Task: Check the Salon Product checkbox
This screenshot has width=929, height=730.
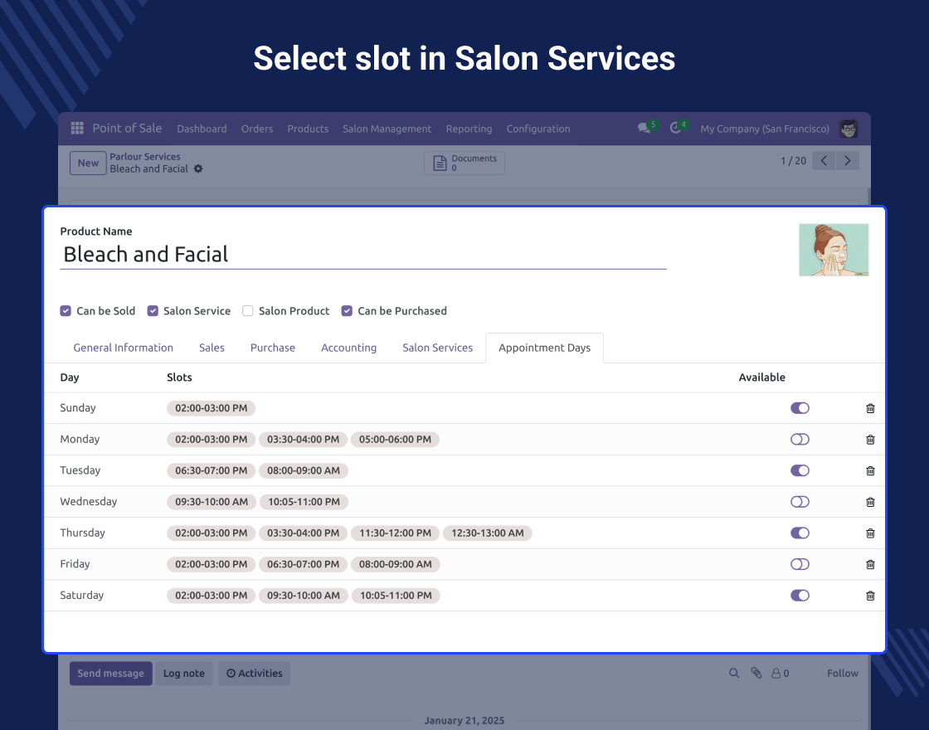Action: point(248,310)
